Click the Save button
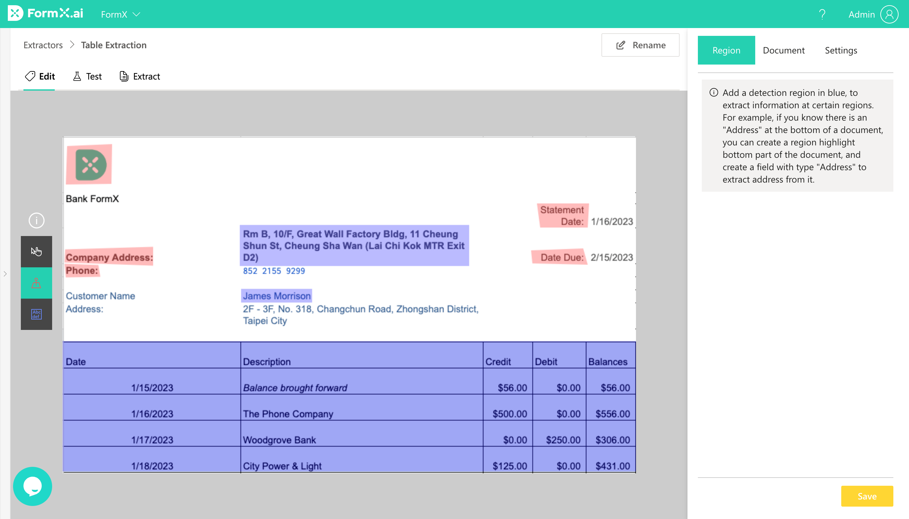Screen dimensions: 909x519 pos(867,496)
